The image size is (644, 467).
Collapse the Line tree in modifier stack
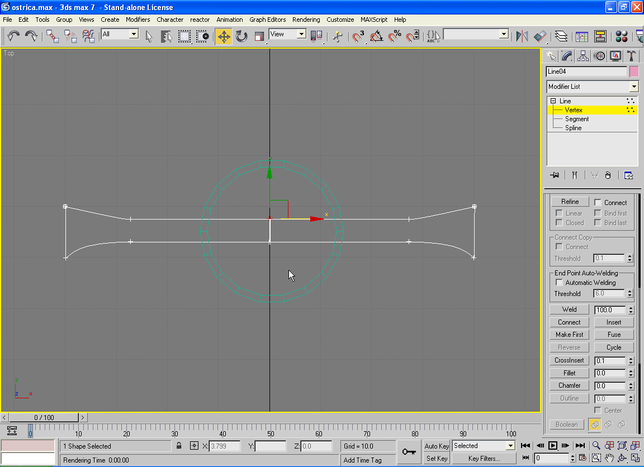(553, 101)
